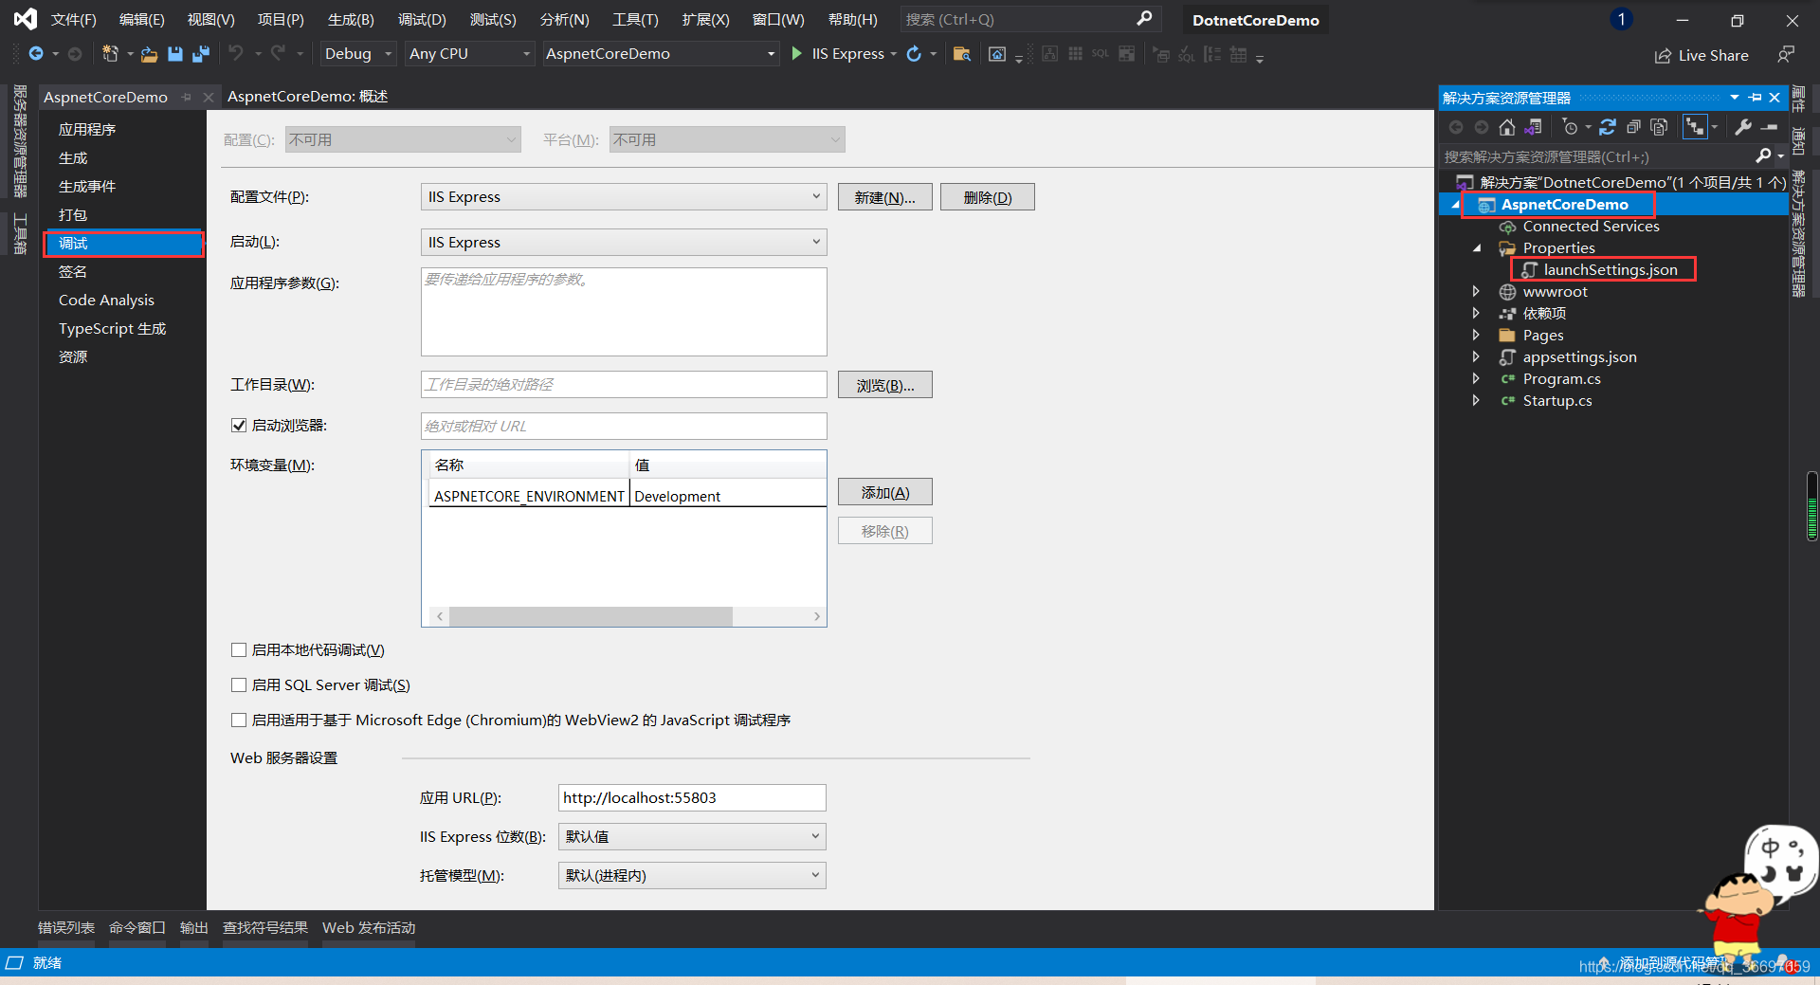Expand the wwwroot folder node
1820x985 pixels.
click(x=1476, y=292)
